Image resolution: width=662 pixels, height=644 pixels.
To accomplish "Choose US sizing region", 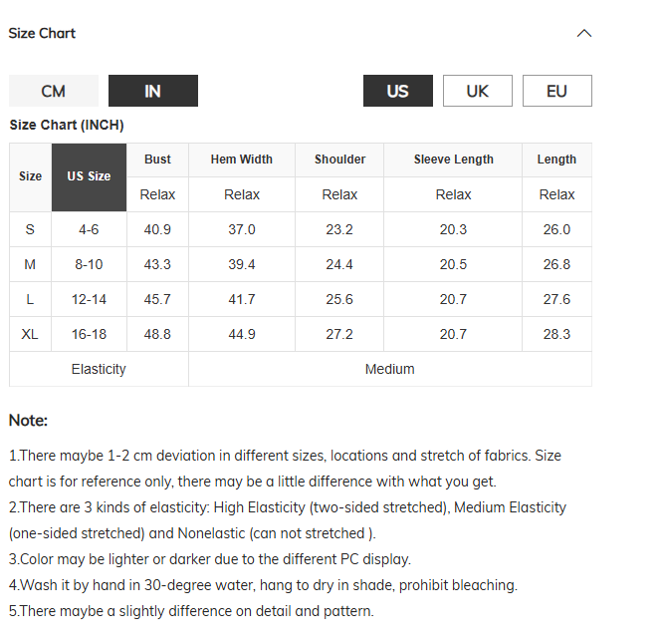I will [x=398, y=91].
